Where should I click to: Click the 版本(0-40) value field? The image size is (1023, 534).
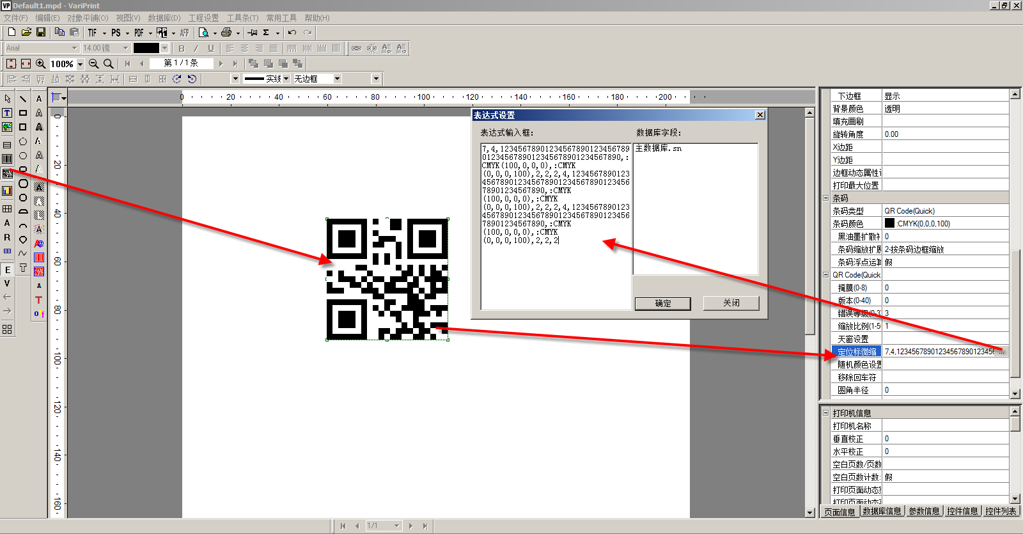coord(945,301)
